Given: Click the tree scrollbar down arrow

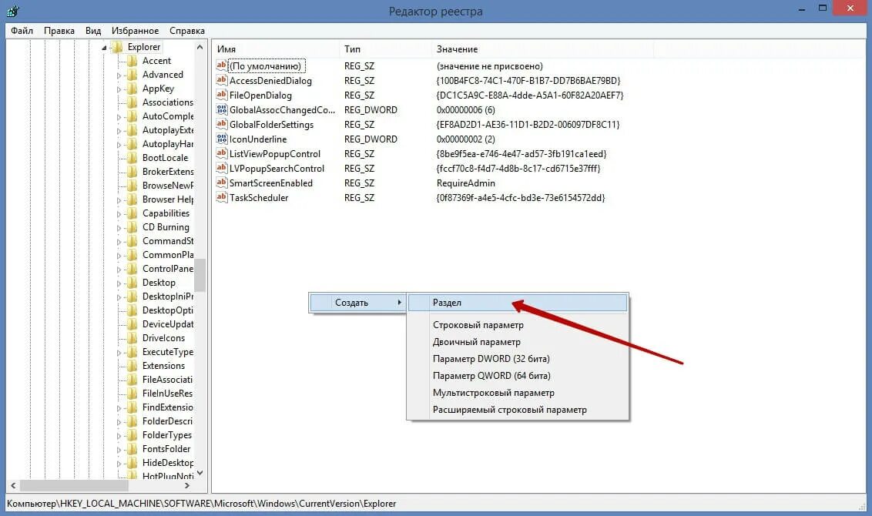Looking at the screenshot, I should pyautogui.click(x=200, y=473).
